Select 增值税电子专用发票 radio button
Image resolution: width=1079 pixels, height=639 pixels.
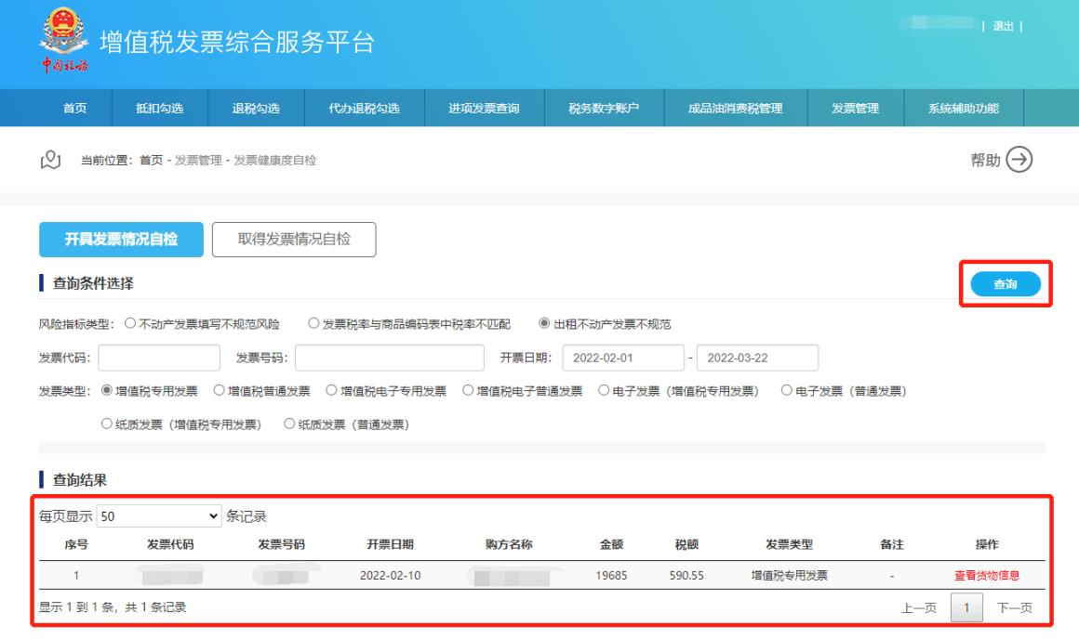331,391
